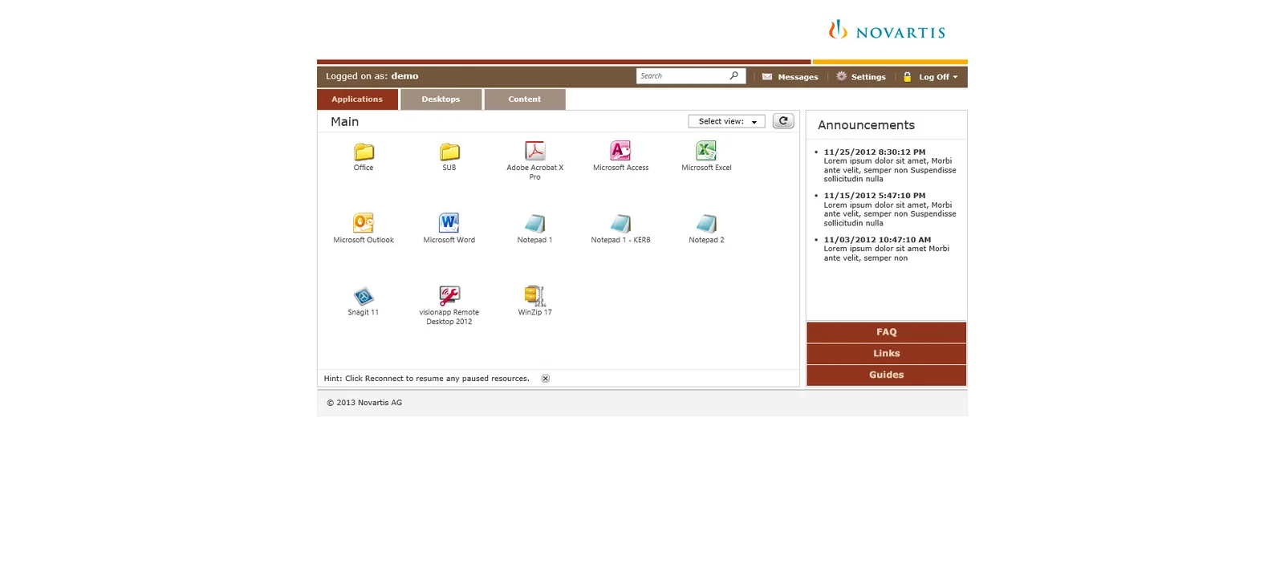Viewport: 1284px width, 580px height.
Task: Open Settings
Action: click(x=861, y=77)
